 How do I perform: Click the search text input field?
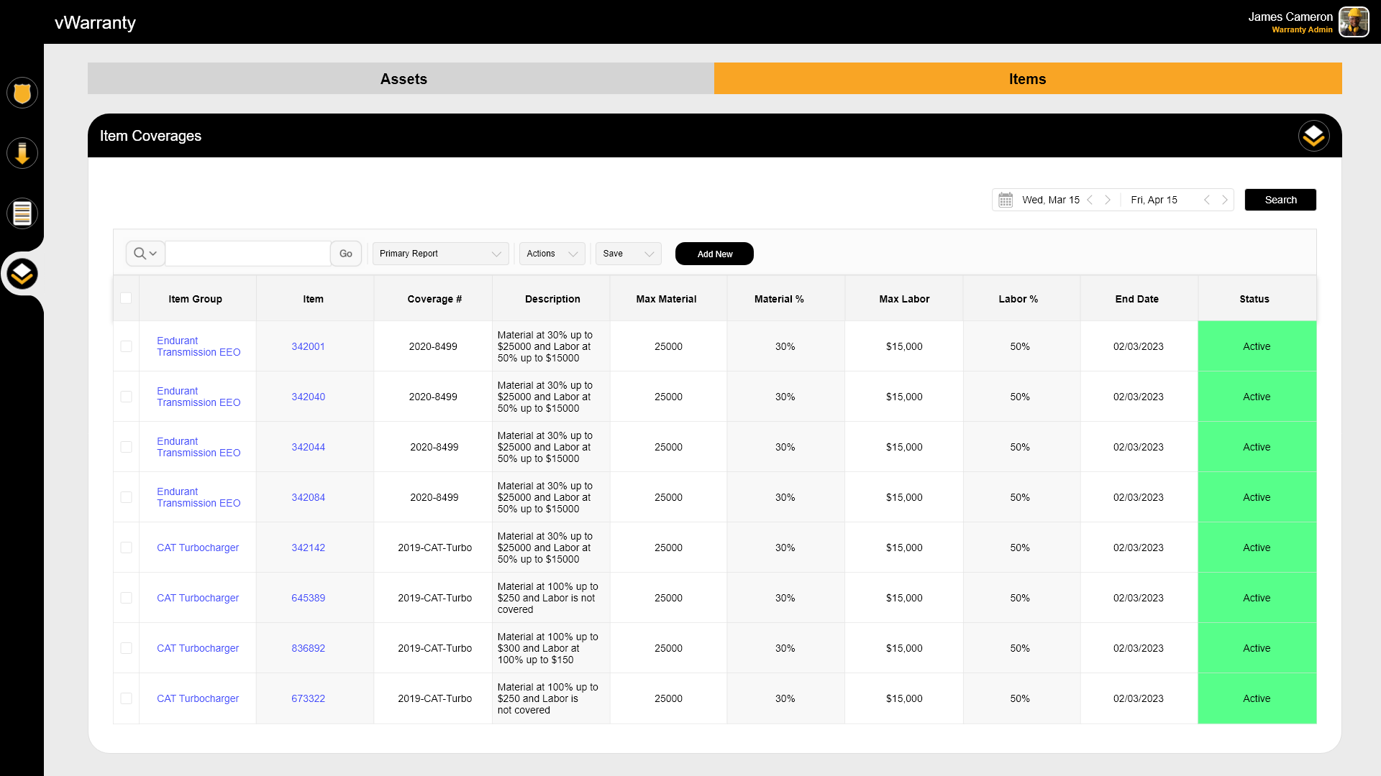coord(248,254)
